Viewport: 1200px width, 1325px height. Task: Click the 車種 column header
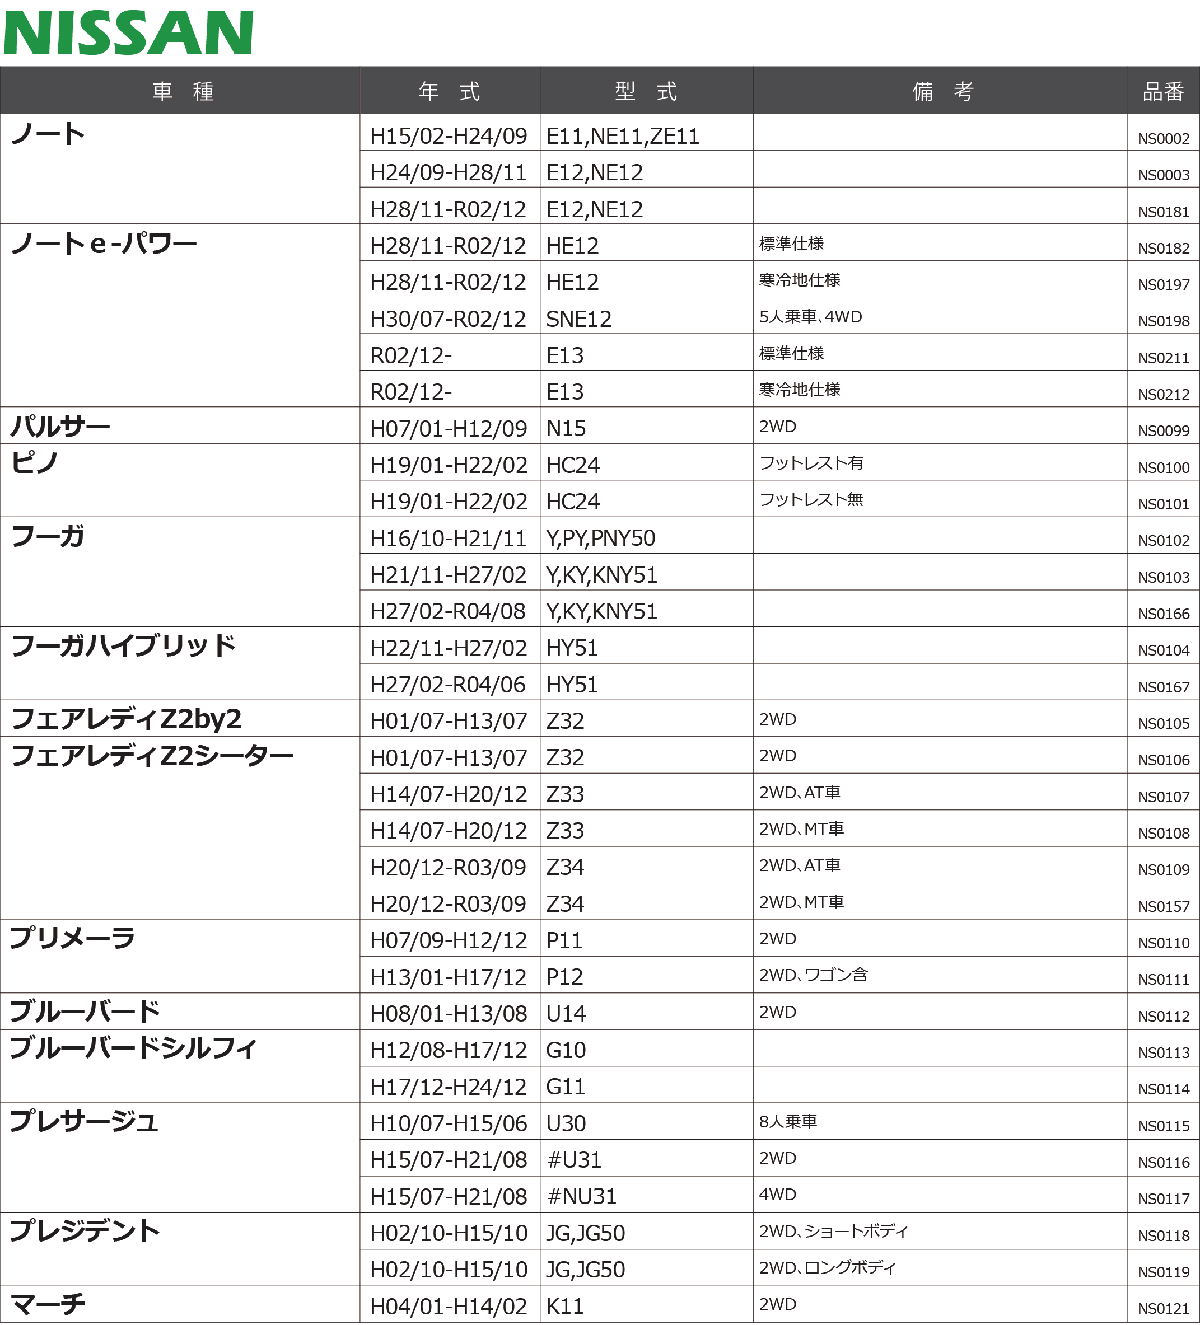pos(183,91)
